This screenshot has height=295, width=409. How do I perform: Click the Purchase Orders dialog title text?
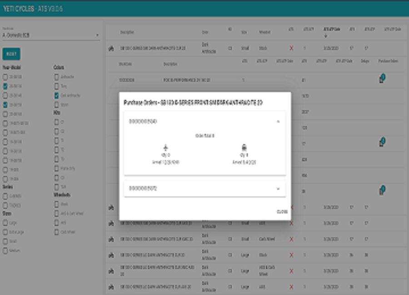click(x=193, y=103)
